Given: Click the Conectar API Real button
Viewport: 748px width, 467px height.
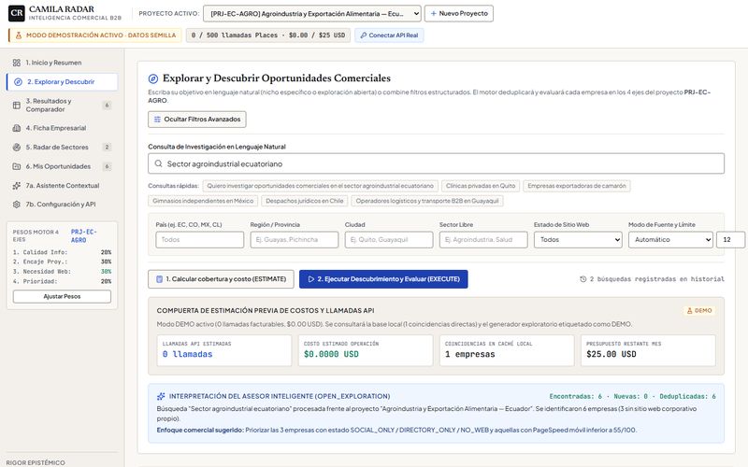Looking at the screenshot, I should (389, 35).
